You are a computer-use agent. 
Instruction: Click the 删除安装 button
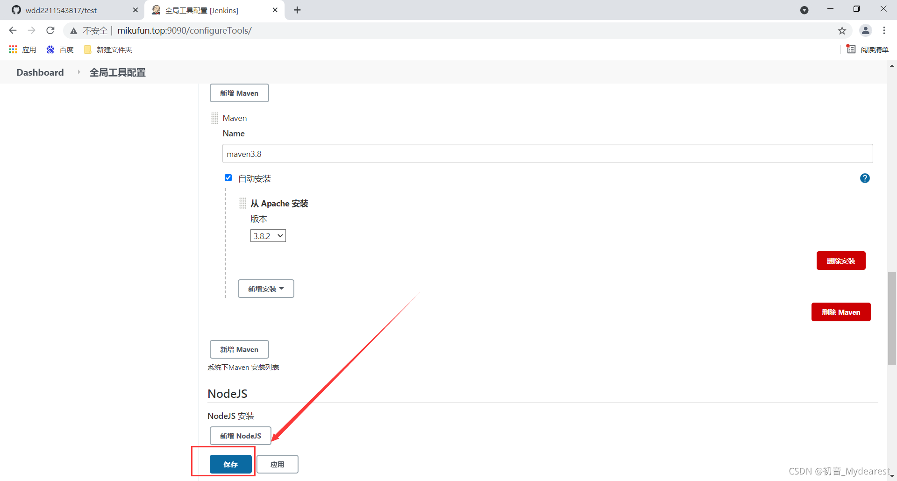(841, 261)
